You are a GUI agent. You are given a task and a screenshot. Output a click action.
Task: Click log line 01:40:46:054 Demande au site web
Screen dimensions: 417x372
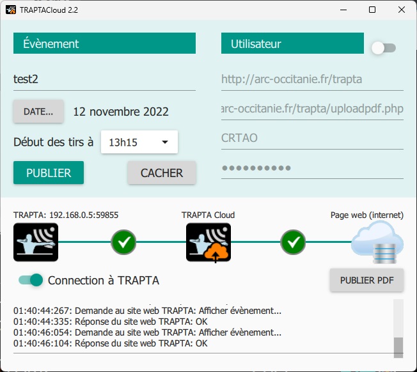point(147,332)
